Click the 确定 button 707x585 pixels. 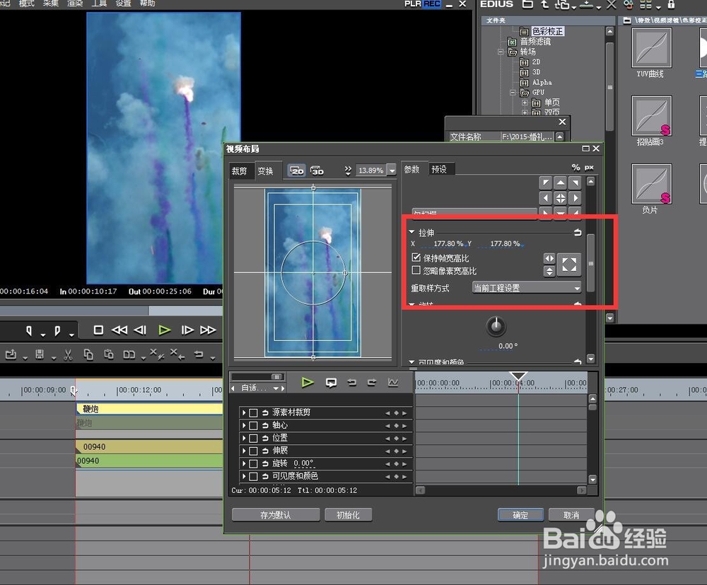[x=520, y=515]
